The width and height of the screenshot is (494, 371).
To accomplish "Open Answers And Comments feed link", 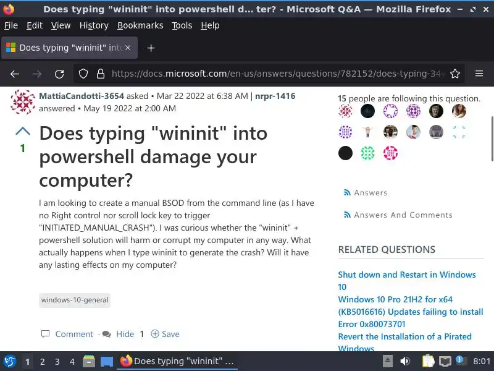I will coord(403,215).
